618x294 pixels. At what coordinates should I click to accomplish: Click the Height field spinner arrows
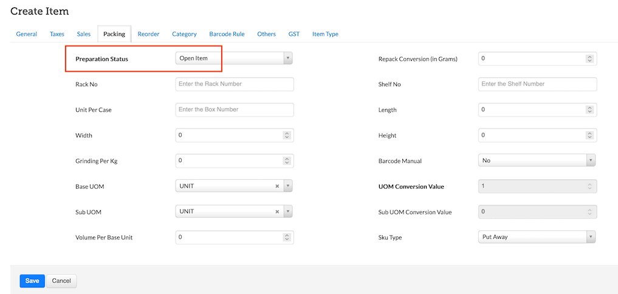(x=589, y=135)
